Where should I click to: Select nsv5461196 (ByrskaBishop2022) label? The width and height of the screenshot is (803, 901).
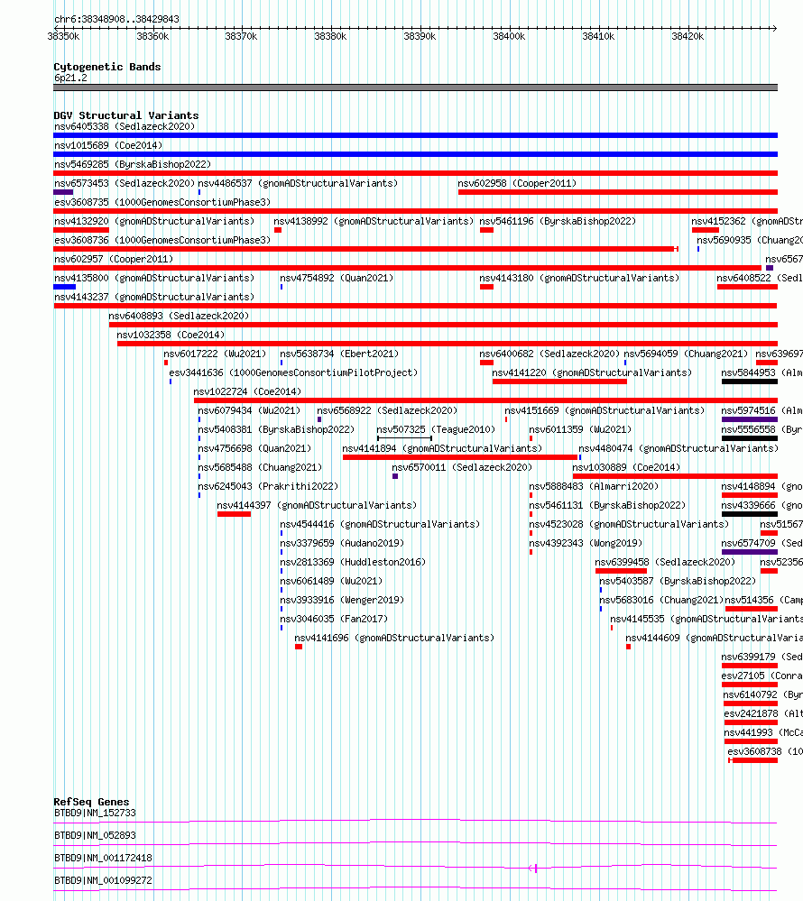tap(558, 221)
